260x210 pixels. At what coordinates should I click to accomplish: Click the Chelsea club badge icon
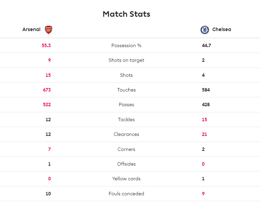coord(205,30)
